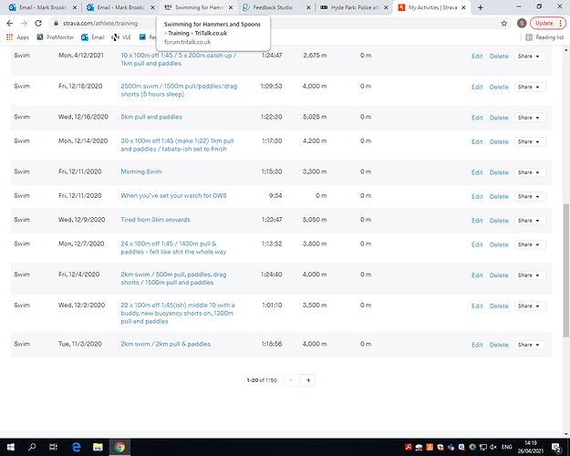The height and width of the screenshot is (456, 570).
Task: Open Share dropdown for the 12/4/2020 swim
Action: (x=530, y=275)
